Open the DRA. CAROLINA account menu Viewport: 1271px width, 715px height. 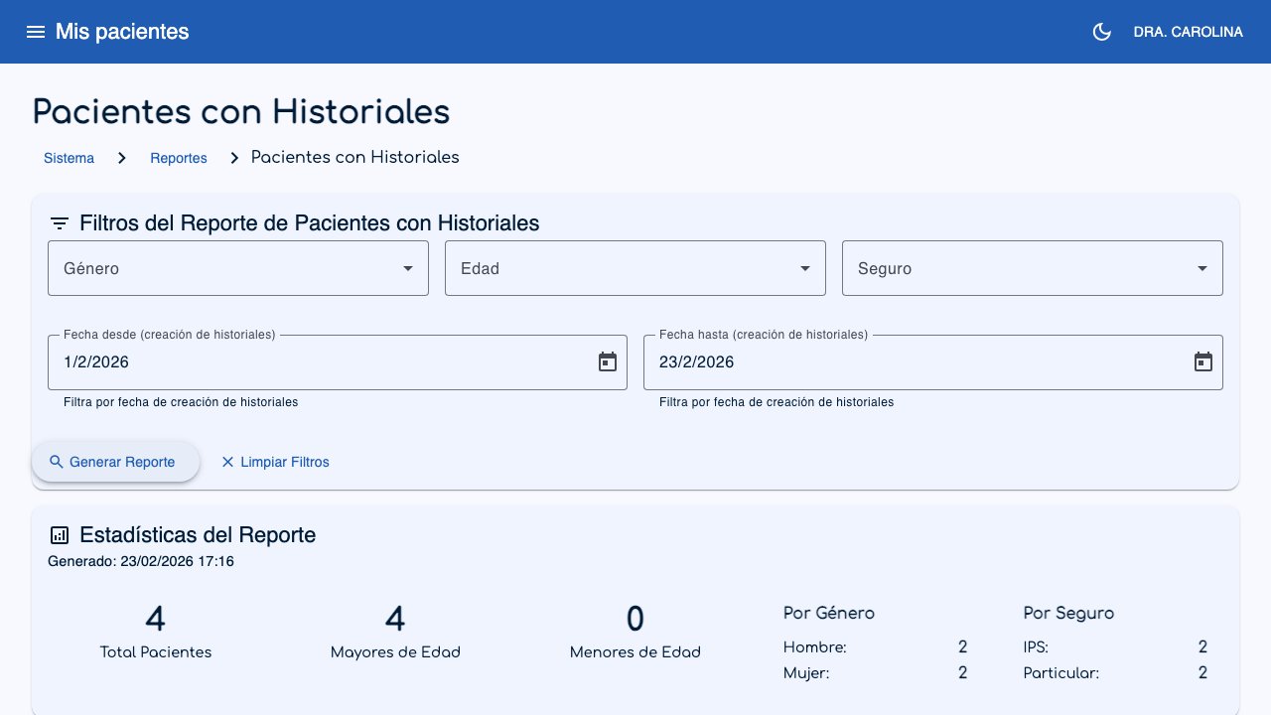click(x=1188, y=31)
